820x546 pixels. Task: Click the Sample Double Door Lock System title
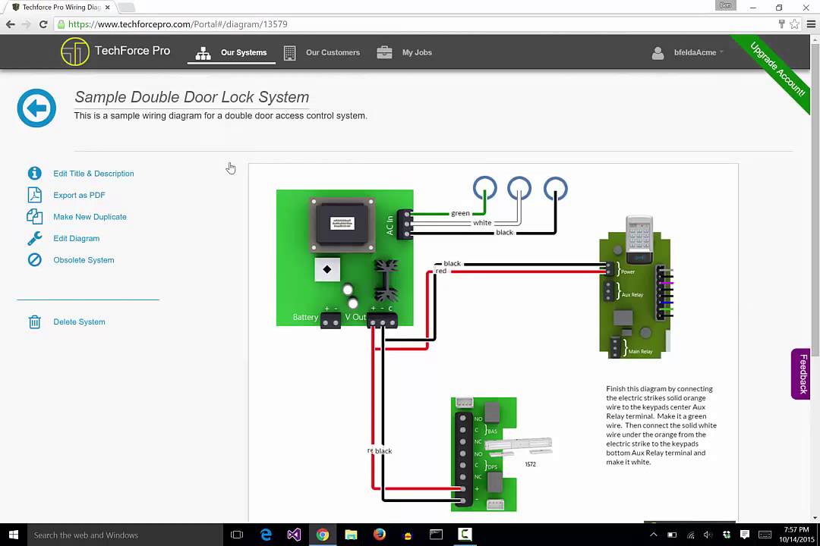coord(191,97)
